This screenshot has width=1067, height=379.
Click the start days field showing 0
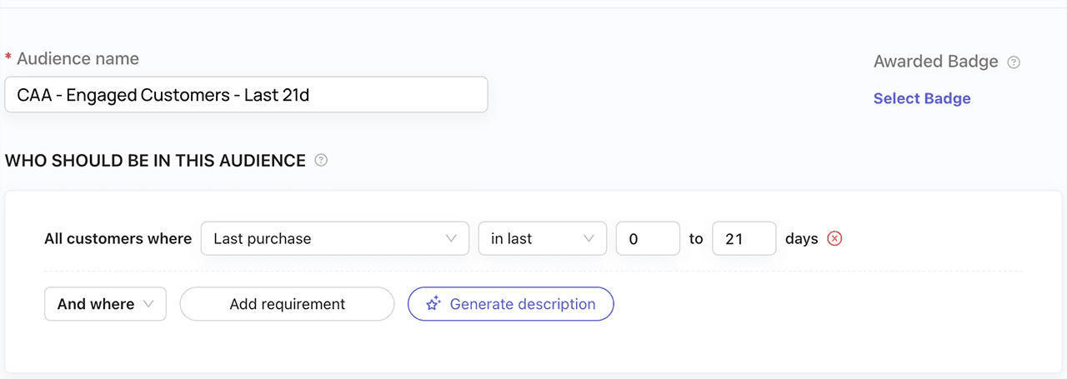pos(648,238)
